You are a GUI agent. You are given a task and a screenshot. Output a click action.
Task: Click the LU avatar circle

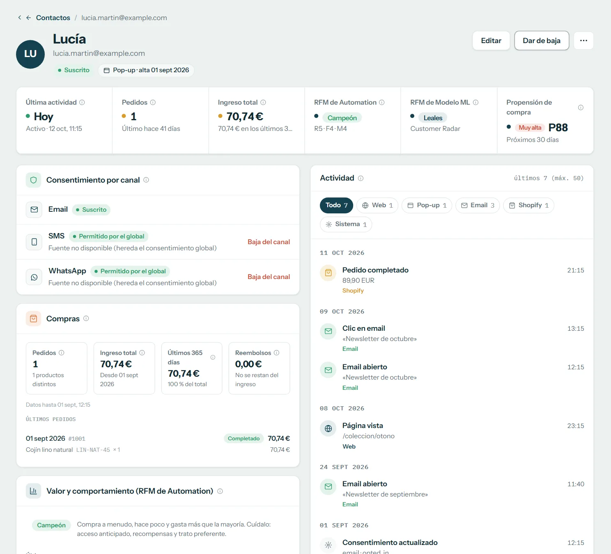30,54
